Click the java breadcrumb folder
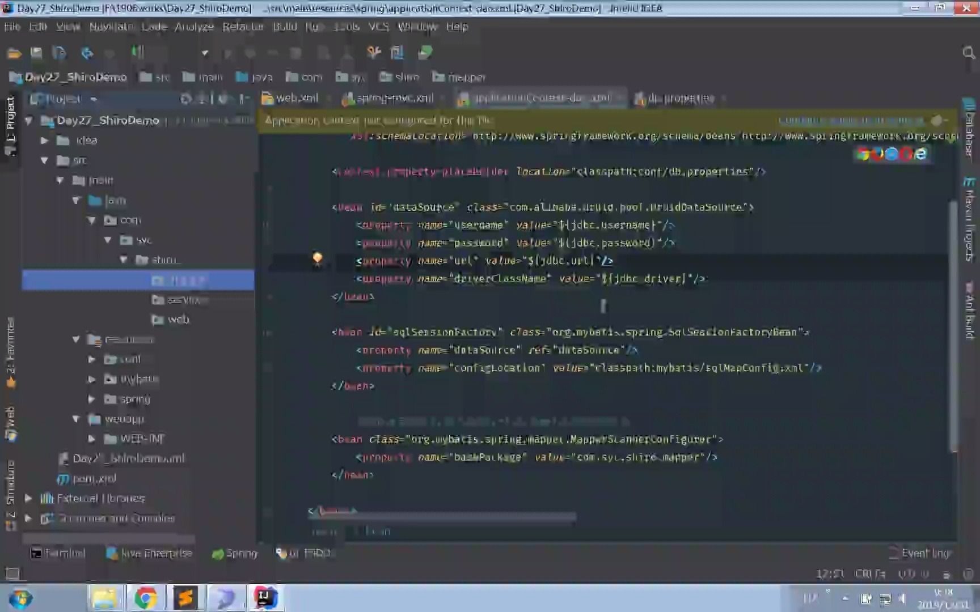Image resolution: width=980 pixels, height=612 pixels. [254, 77]
